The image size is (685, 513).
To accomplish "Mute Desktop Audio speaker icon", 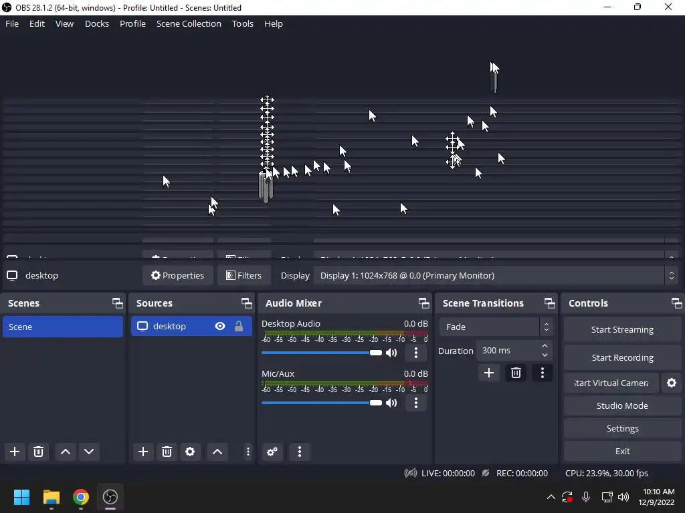I will coord(391,353).
